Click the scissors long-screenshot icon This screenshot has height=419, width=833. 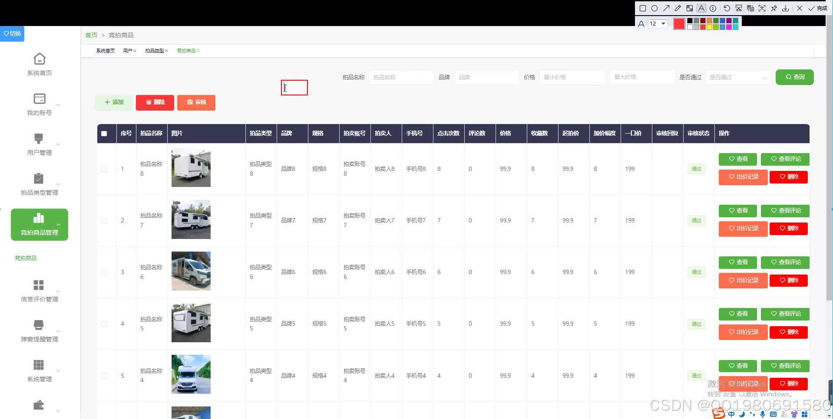point(739,8)
